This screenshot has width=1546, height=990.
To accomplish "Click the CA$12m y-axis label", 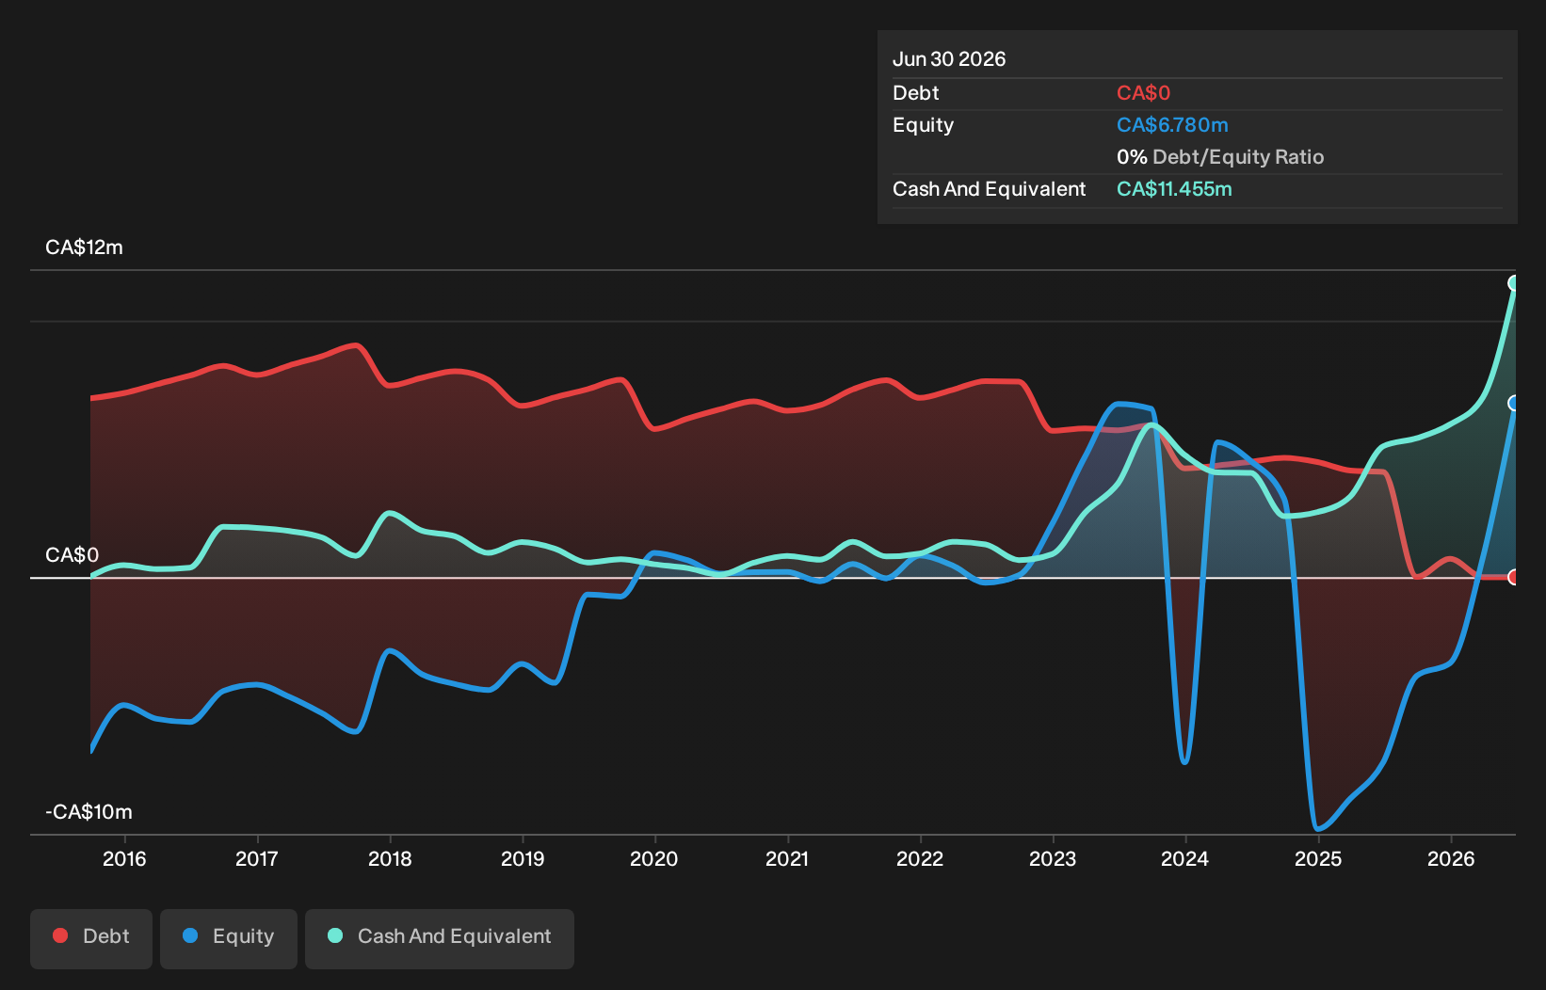I will 84,247.
